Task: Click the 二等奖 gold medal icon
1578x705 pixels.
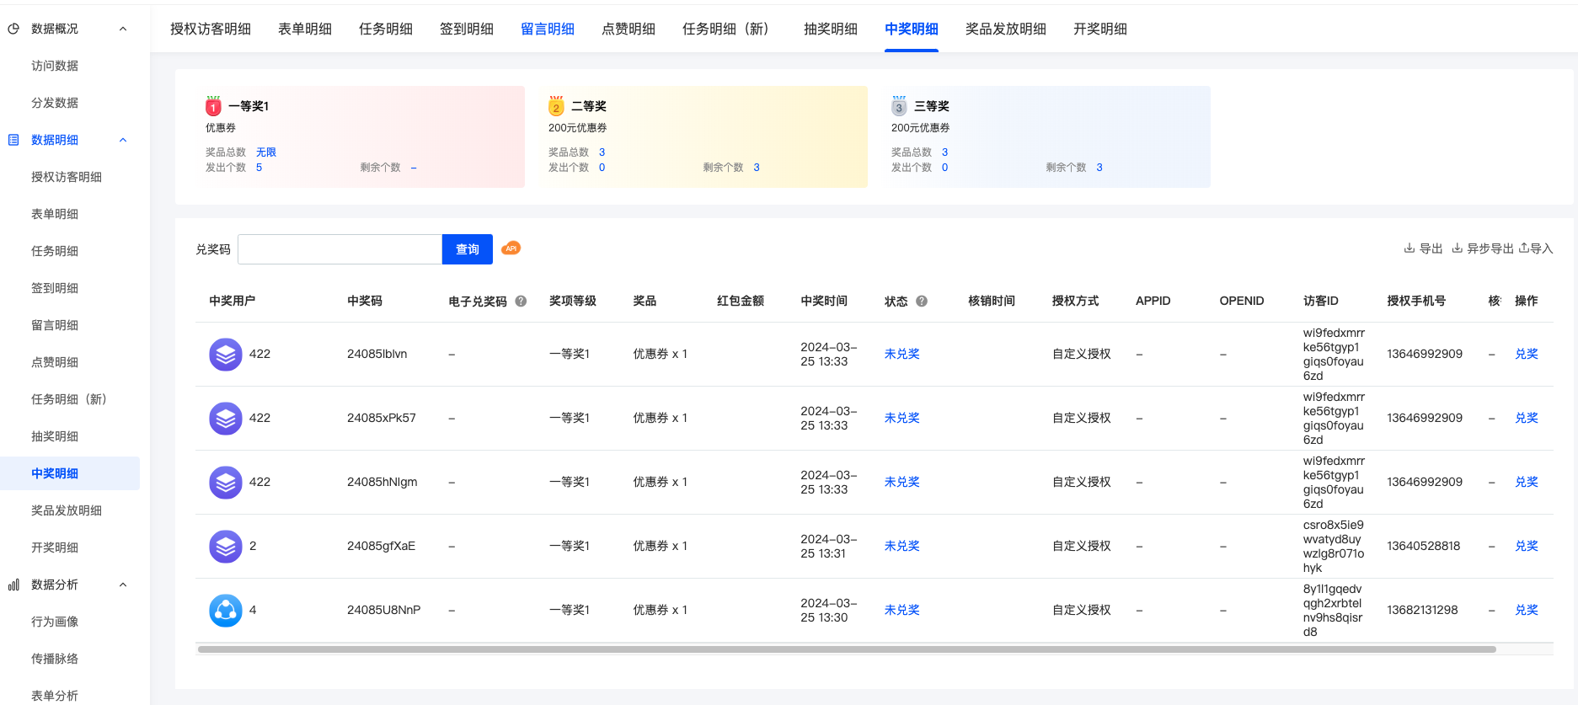Action: tap(556, 106)
